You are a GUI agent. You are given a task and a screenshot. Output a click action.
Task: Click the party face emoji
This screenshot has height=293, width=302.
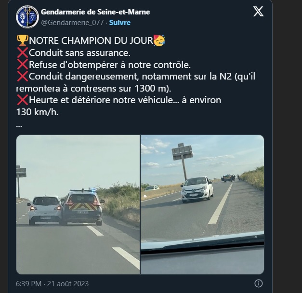pyautogui.click(x=159, y=41)
